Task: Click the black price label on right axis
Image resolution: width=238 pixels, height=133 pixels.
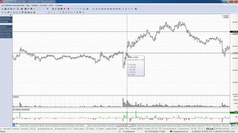Action: click(x=234, y=32)
